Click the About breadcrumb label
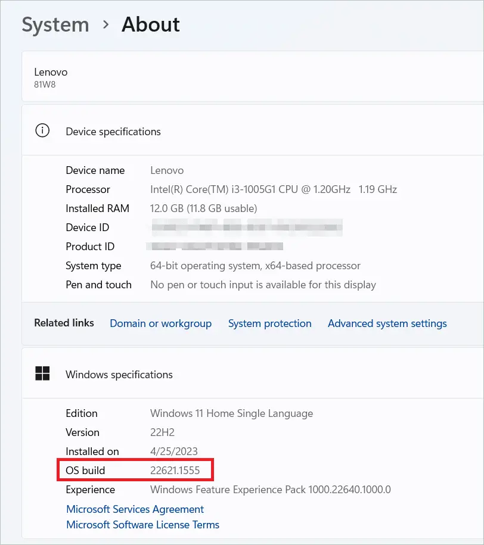 [x=150, y=24]
